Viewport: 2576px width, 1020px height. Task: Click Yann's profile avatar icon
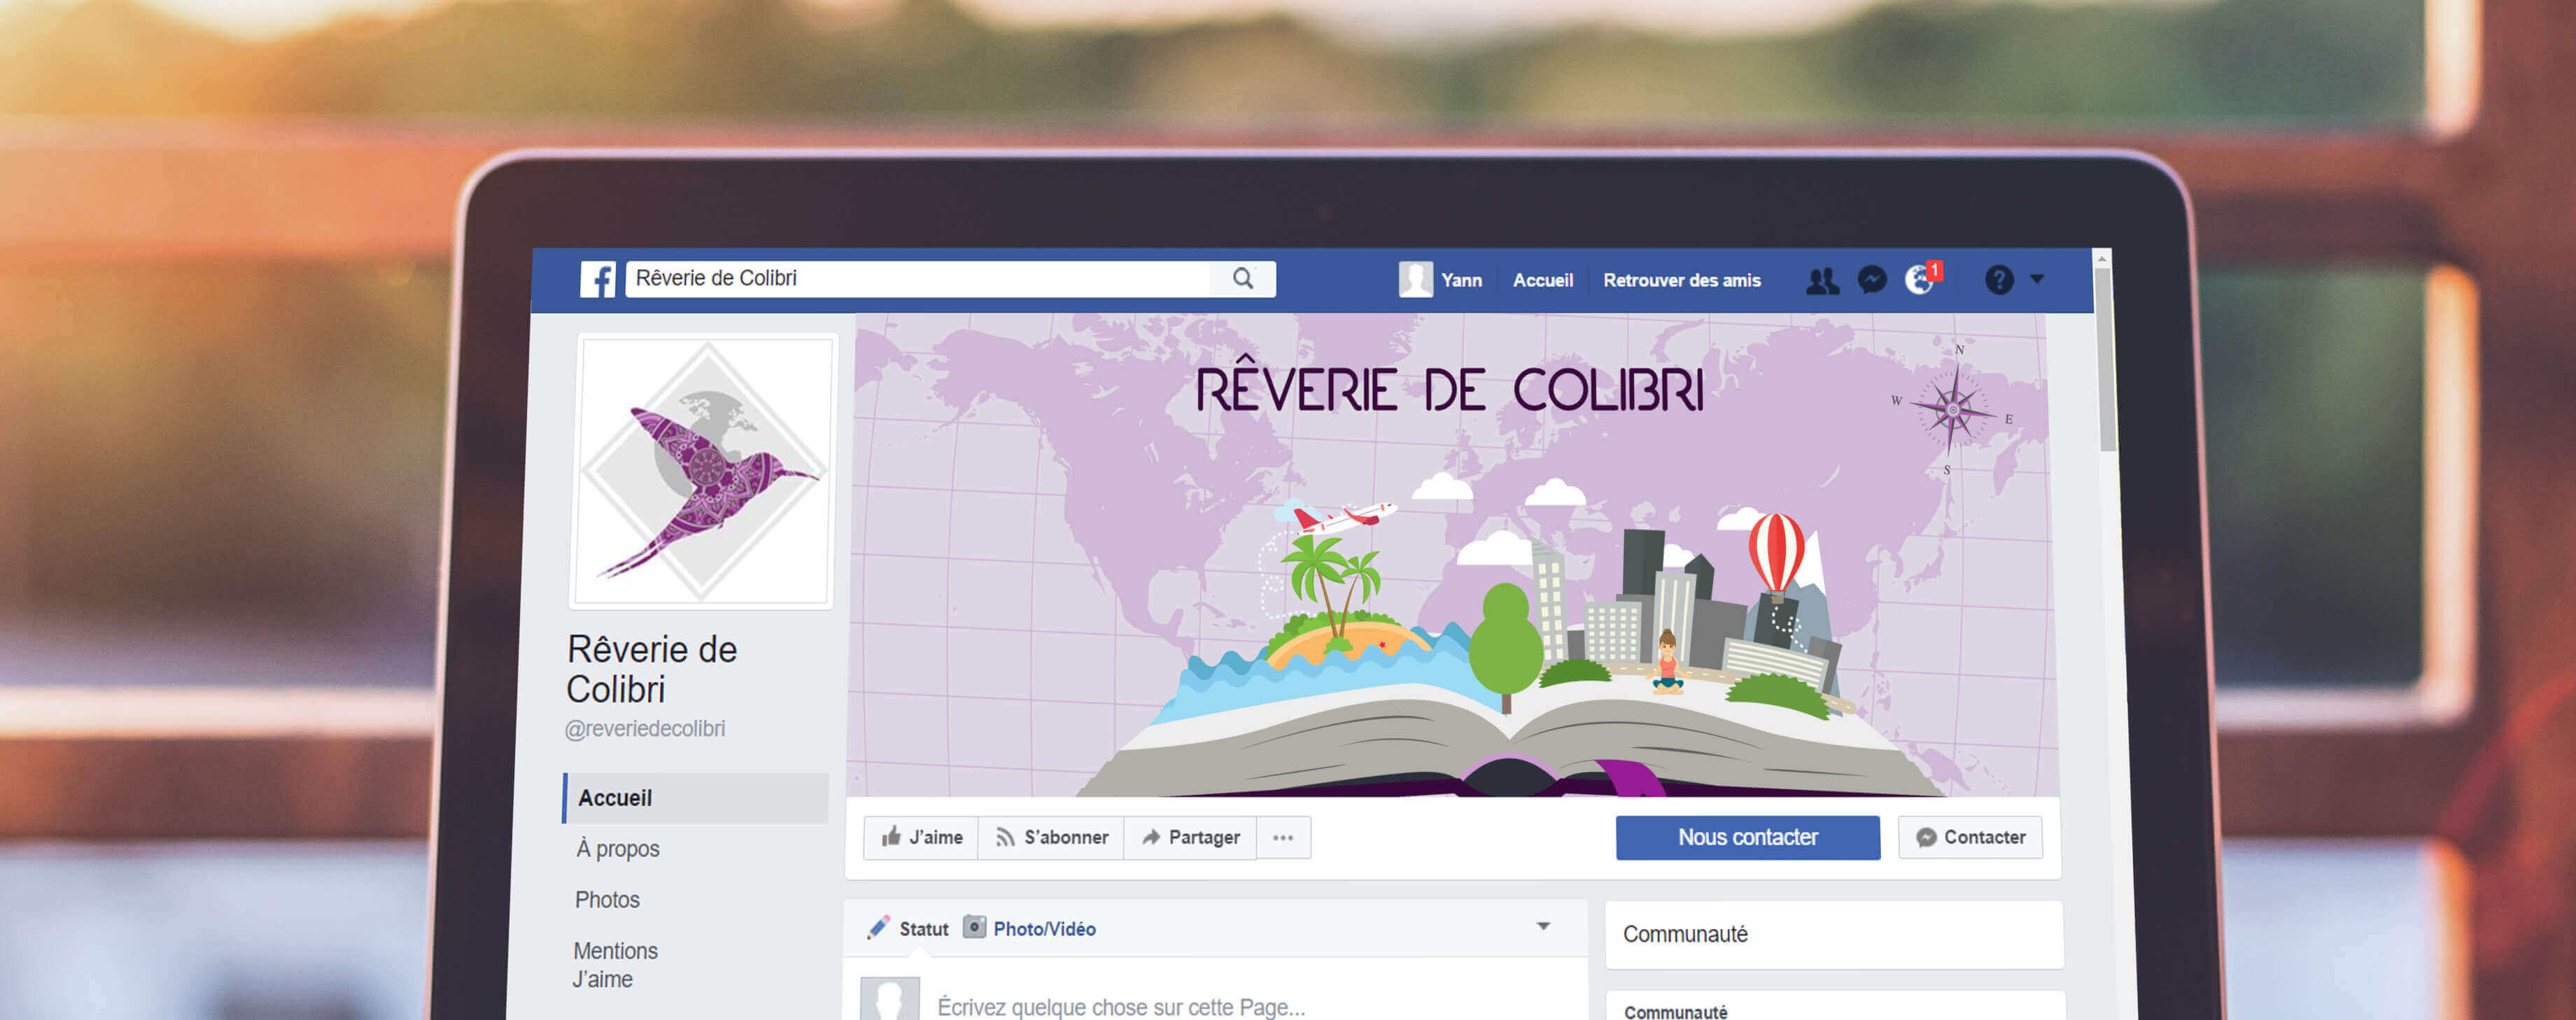1415,279
